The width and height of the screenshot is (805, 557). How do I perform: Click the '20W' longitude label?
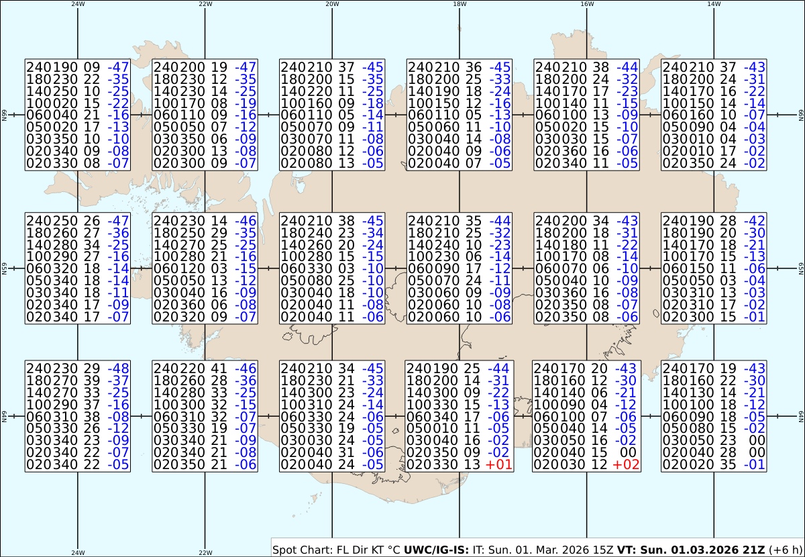[x=331, y=4]
